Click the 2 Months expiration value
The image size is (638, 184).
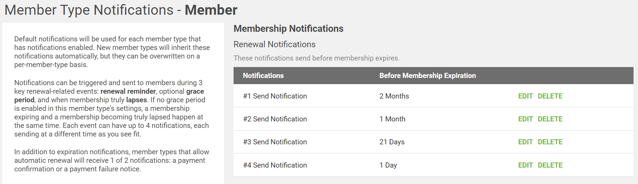(x=394, y=96)
